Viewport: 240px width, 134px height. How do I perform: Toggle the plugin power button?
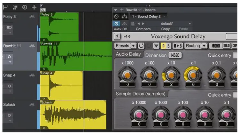(x=116, y=24)
